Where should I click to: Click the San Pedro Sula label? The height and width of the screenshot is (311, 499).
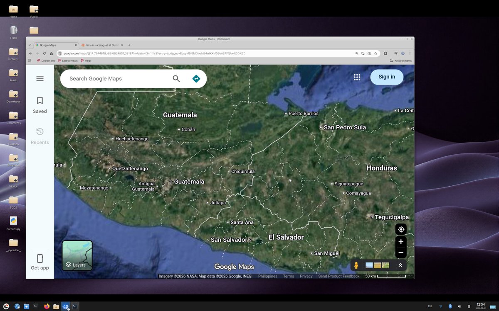click(x=345, y=127)
